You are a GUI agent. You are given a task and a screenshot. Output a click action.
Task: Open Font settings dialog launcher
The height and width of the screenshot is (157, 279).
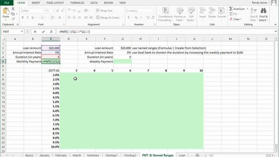coord(64,24)
